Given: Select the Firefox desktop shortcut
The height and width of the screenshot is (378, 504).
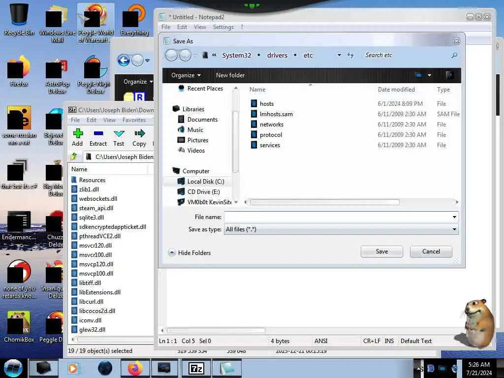Looking at the screenshot, I should (19, 71).
